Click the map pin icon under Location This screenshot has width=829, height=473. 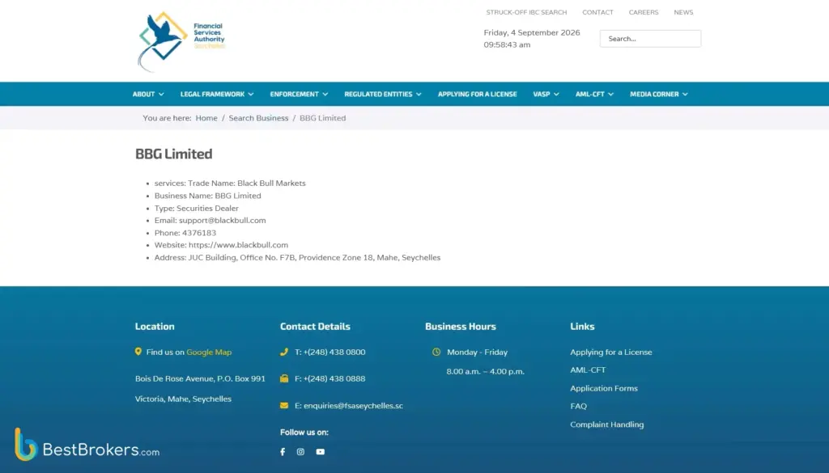[138, 352]
